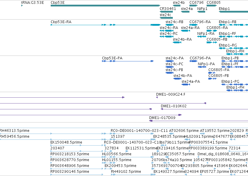Image resolution: width=248 pixels, height=176 pixels.
Task: Click the tRNA:G3:53E gene label
Action: [32, 3]
